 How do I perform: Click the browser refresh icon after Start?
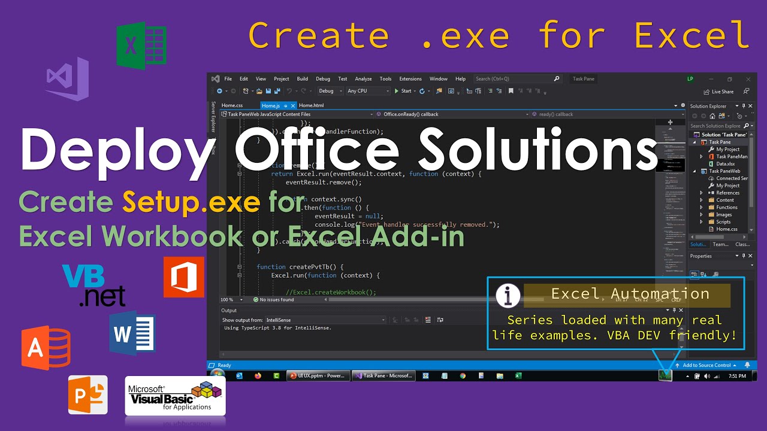(422, 91)
